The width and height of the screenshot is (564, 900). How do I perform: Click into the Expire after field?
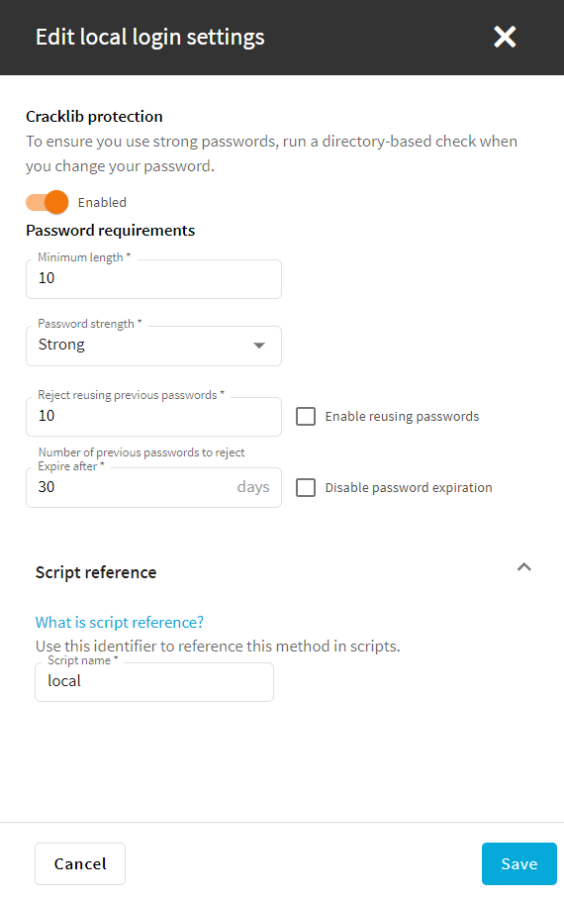(x=153, y=487)
